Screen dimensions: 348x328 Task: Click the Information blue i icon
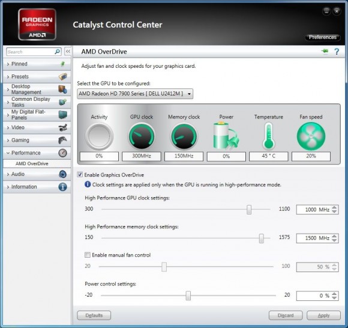63,187
